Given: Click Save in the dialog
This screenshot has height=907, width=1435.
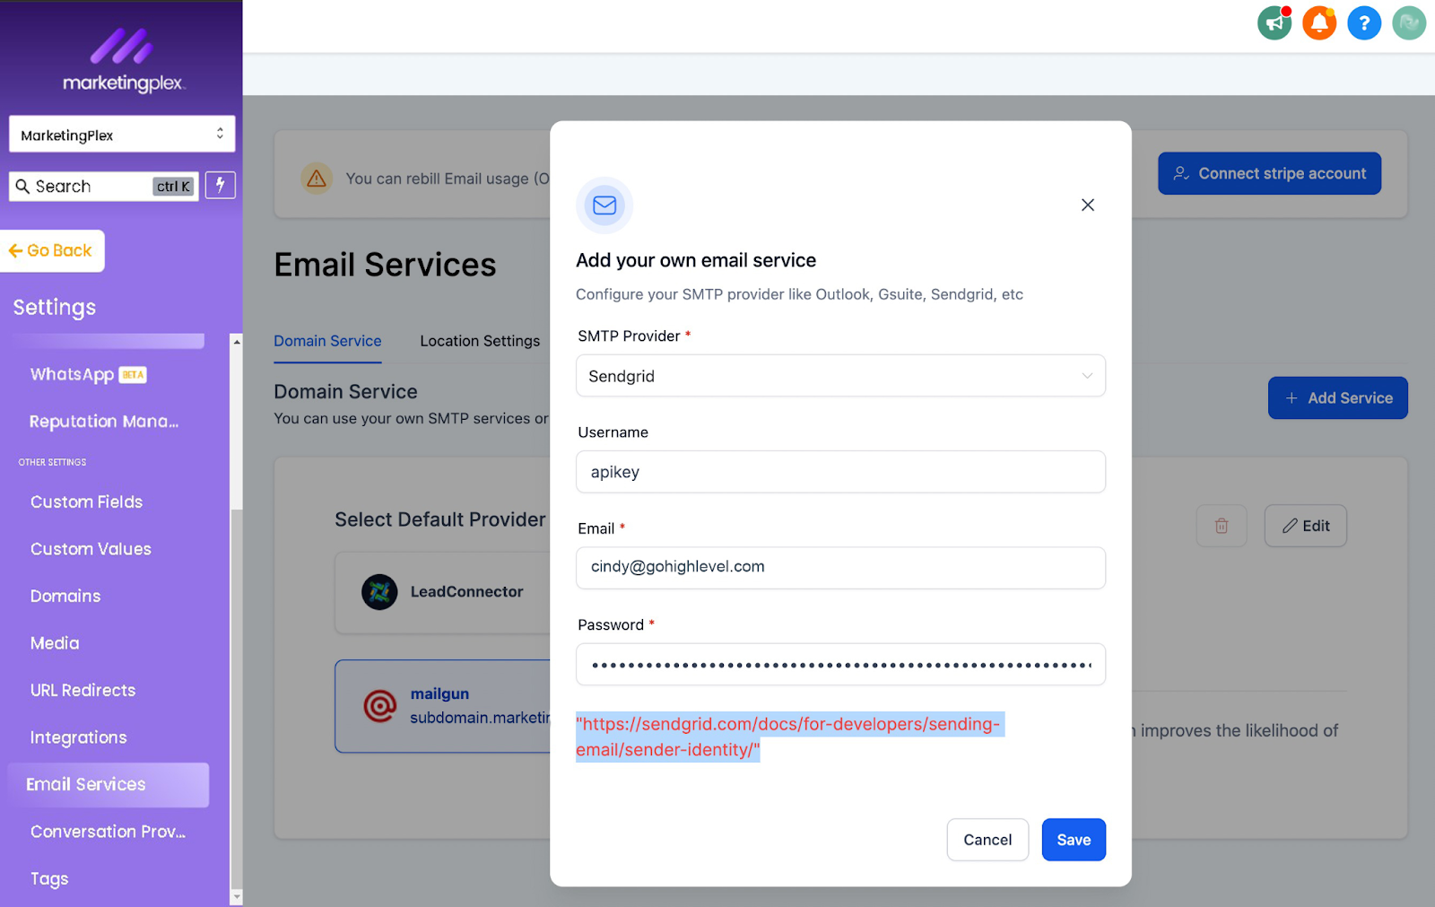Looking at the screenshot, I should pos(1074,840).
